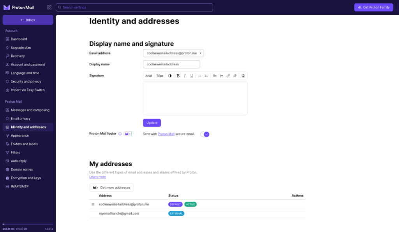Open Account and password settings
This screenshot has width=399, height=232.
28,65
